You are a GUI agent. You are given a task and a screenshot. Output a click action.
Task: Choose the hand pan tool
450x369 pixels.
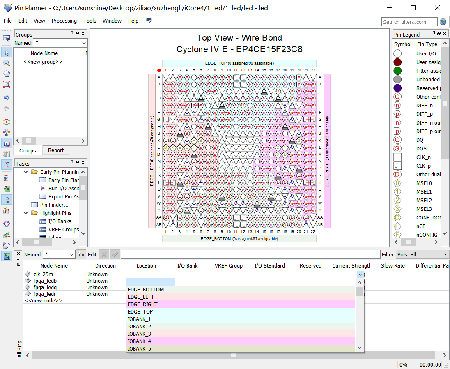[x=7, y=74]
